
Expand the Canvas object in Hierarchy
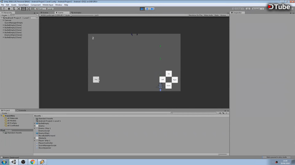3,20
